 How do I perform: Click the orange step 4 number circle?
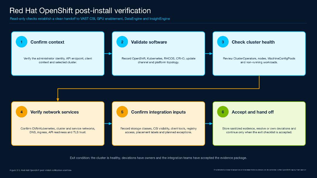coord(21,112)
